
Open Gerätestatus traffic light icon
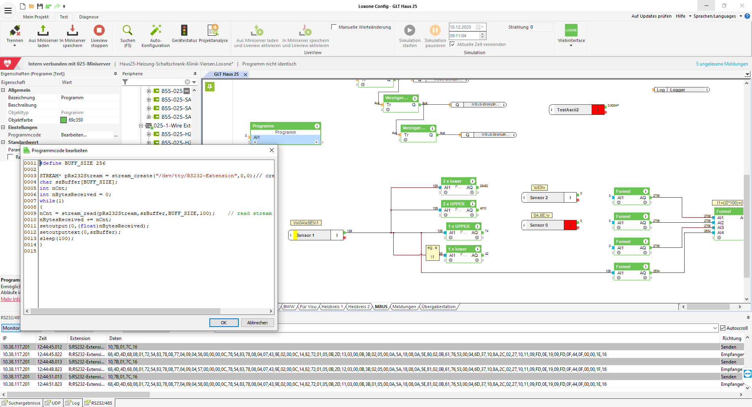coord(184,31)
